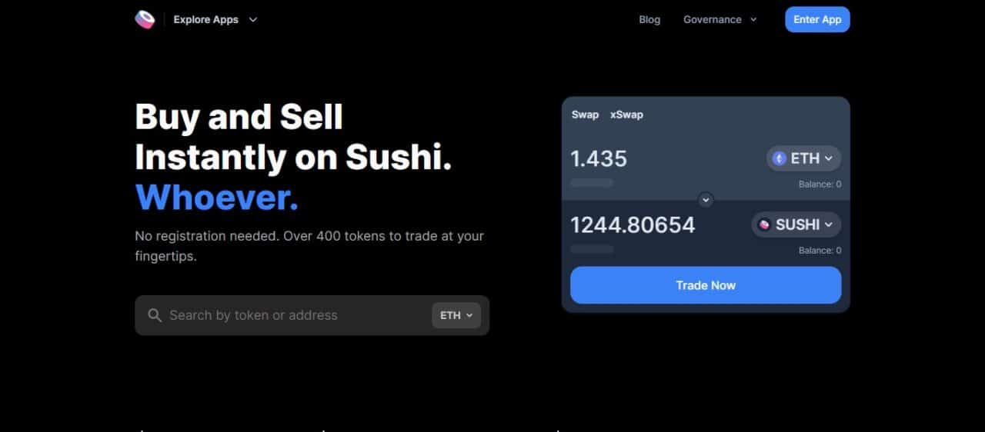
Task: Open the SUSHI token selector dropdown
Action: click(x=796, y=224)
